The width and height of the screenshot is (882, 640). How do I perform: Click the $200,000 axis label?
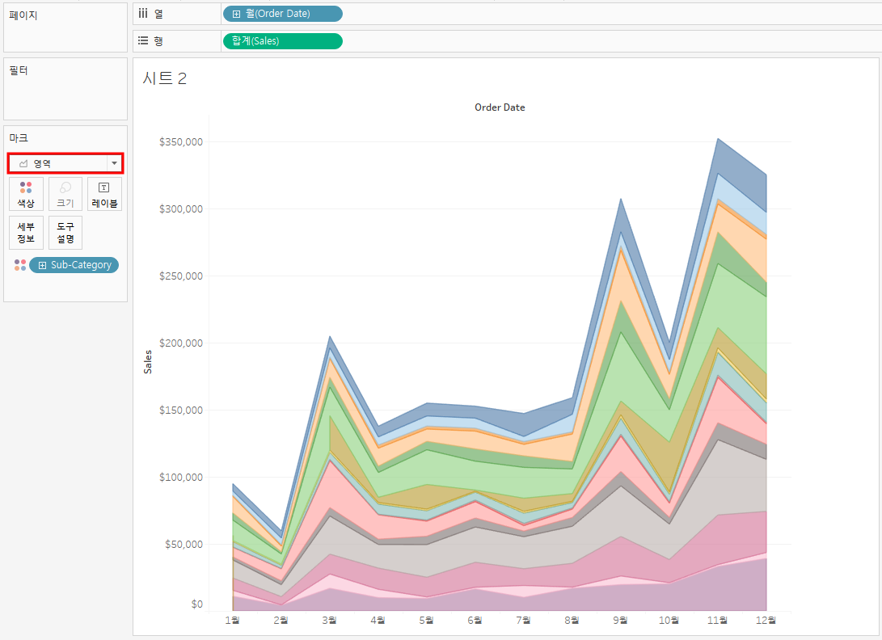tap(180, 343)
